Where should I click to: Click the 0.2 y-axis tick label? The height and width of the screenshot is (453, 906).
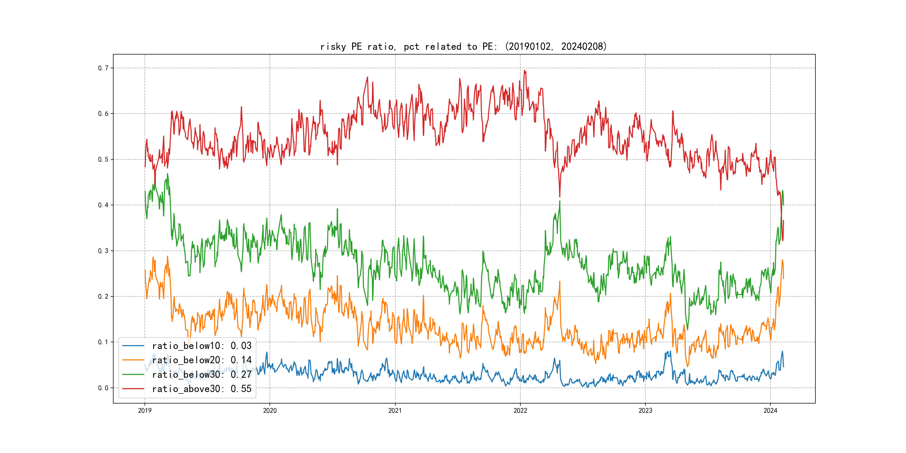click(103, 296)
